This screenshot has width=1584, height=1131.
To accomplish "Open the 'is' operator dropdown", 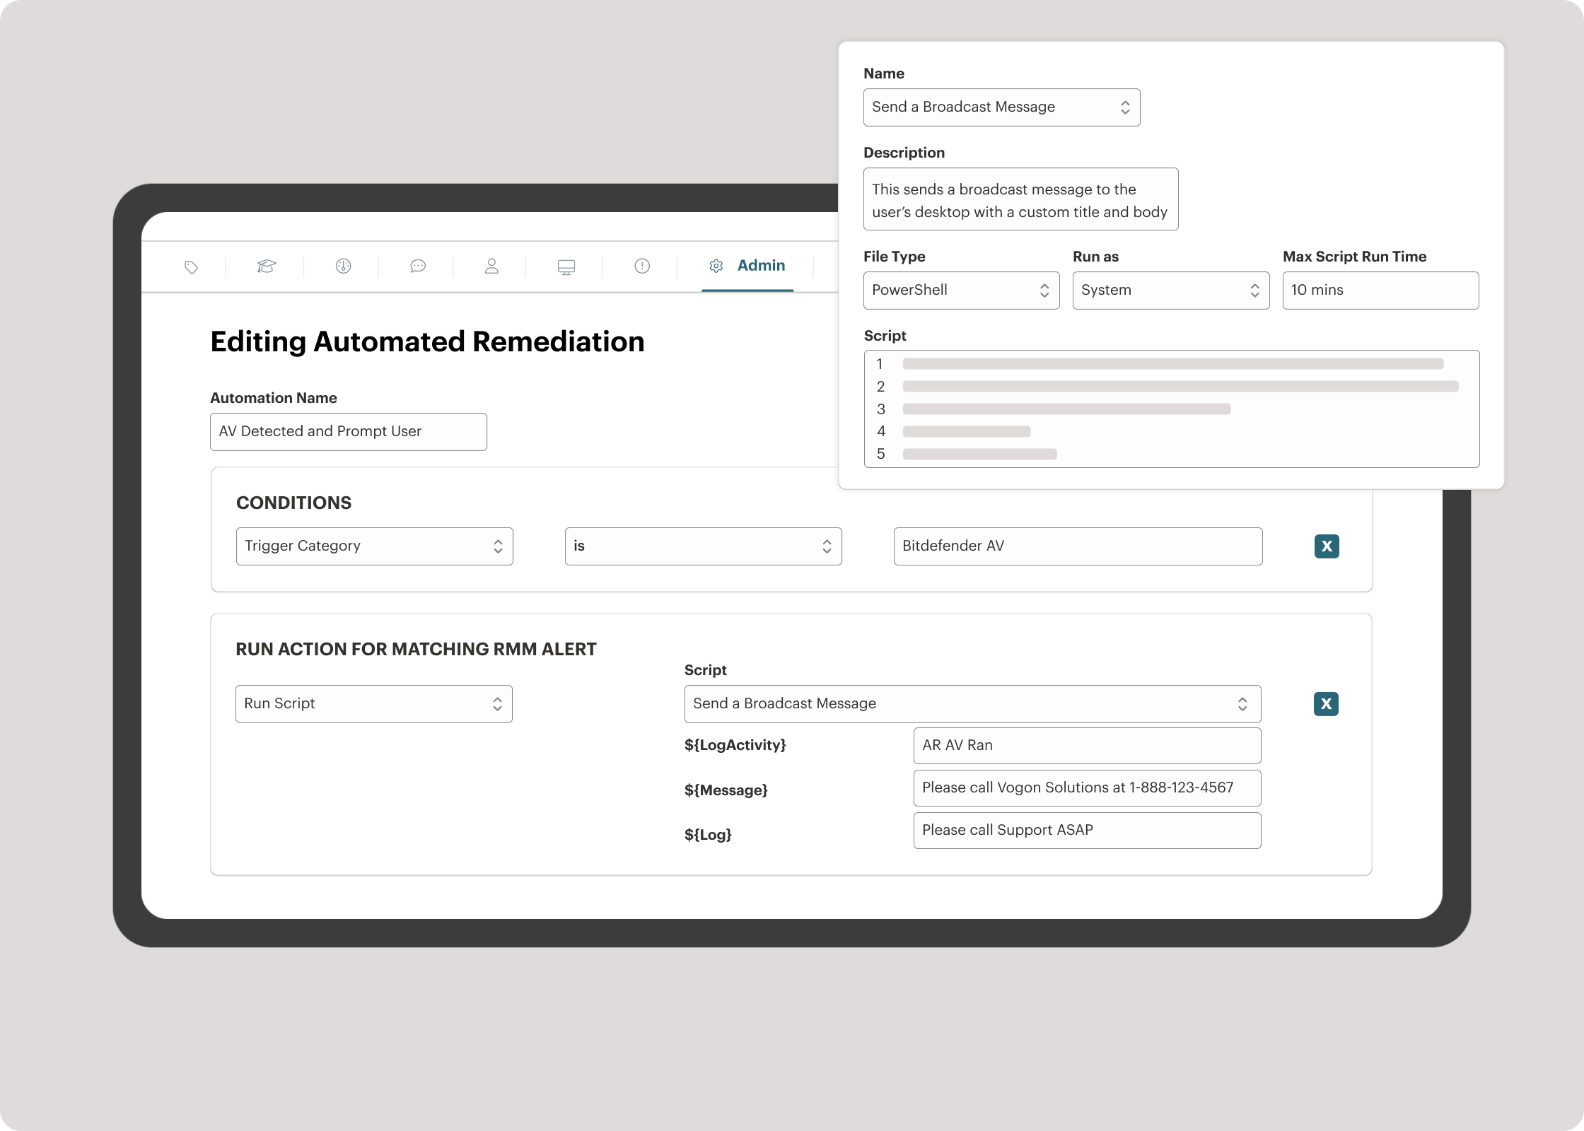I will pos(703,546).
